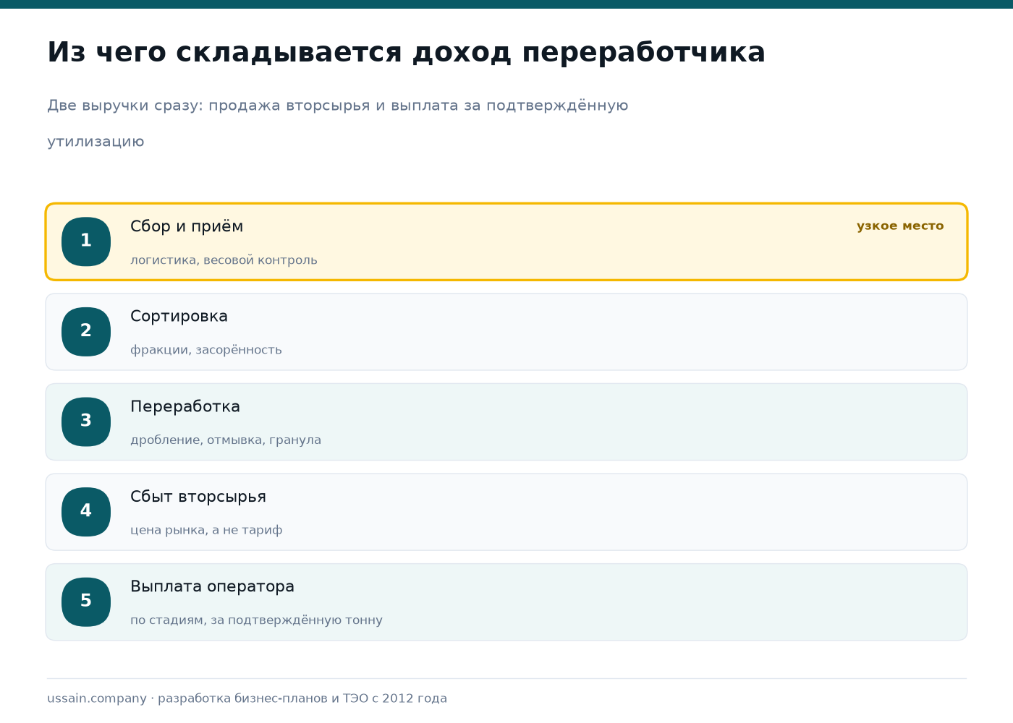Image resolution: width=1013 pixels, height=723 pixels.
Task: Select the 'Сортировка' heading
Action: click(x=179, y=316)
